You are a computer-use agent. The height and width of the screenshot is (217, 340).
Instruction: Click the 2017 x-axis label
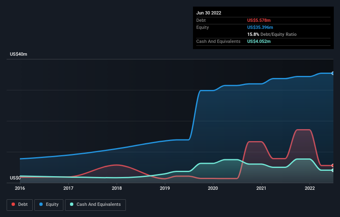pyautogui.click(x=68, y=188)
